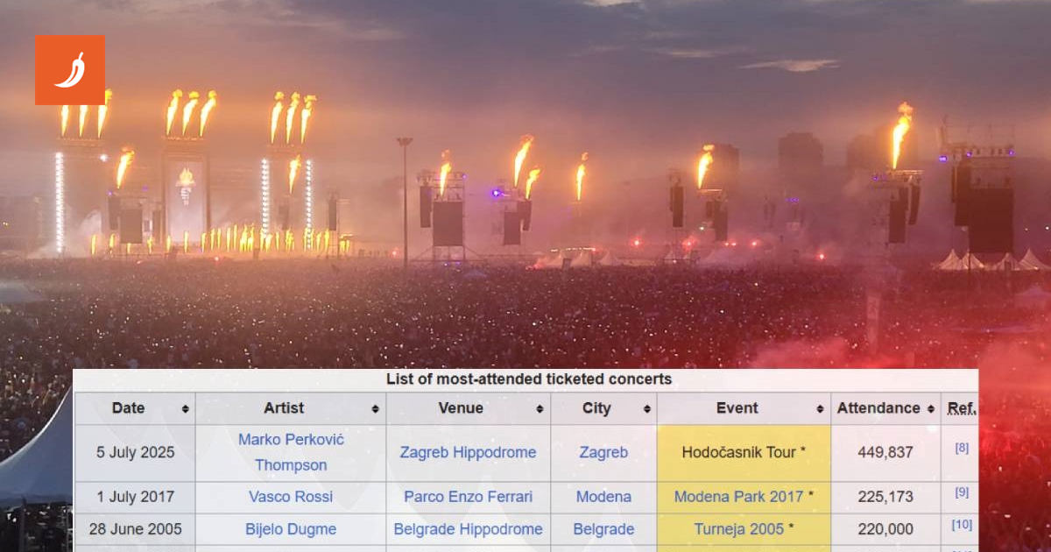Visit the Belgrade Hippodrome venue link
Screen dimensions: 1051x552
(468, 529)
